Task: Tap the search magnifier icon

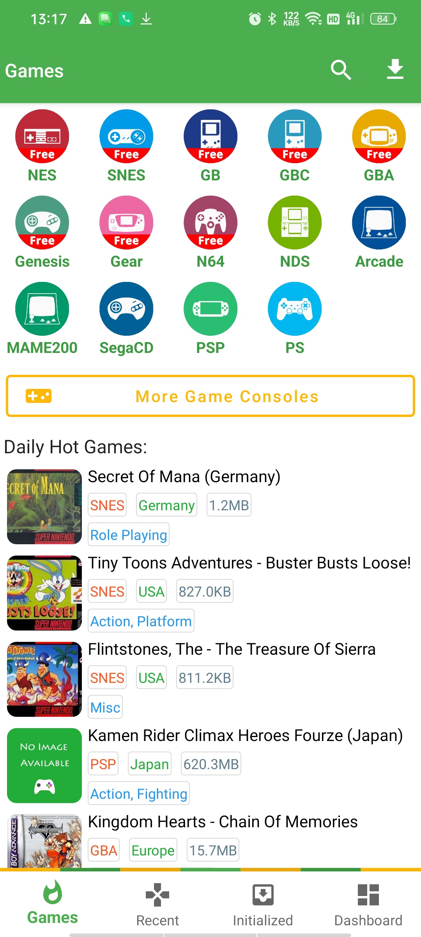Action: coord(341,70)
